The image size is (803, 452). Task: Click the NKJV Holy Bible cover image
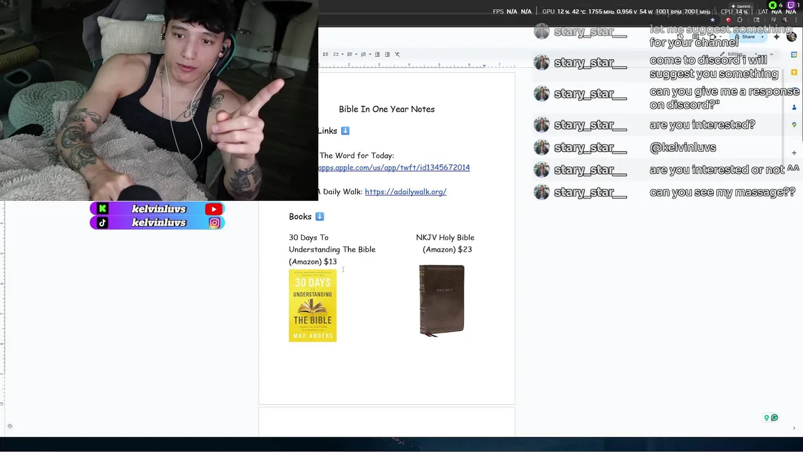point(442,301)
